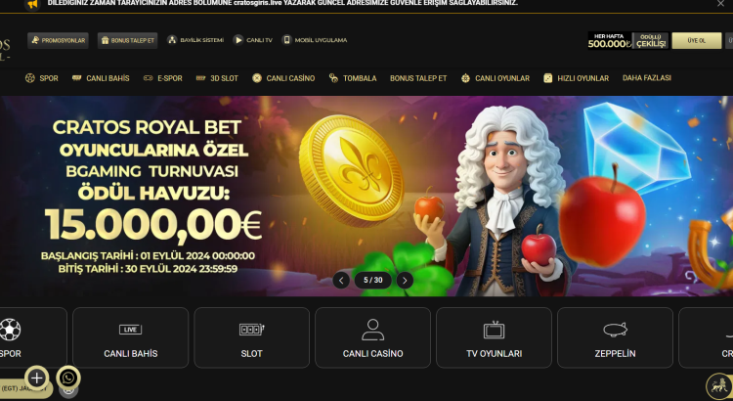This screenshot has height=401, width=733.
Task: Open Canlı Casino person icon tile
Action: pyautogui.click(x=372, y=337)
